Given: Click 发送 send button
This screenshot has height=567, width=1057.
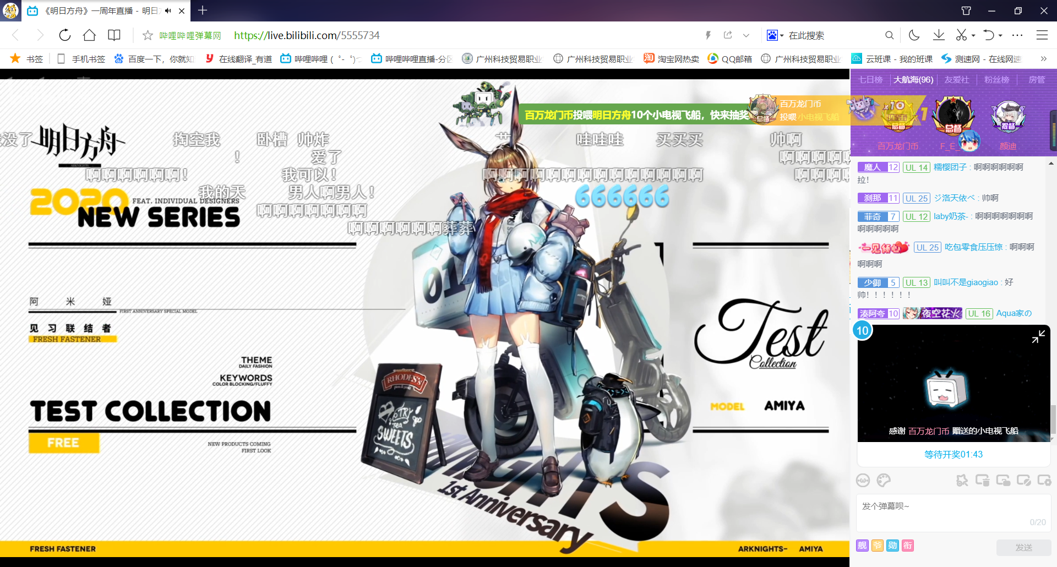Looking at the screenshot, I should point(1023,547).
